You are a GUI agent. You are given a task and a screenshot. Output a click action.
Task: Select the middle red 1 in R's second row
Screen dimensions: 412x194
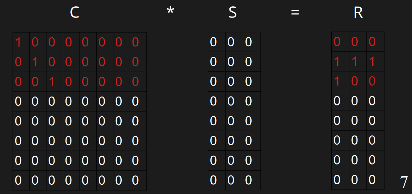click(354, 61)
